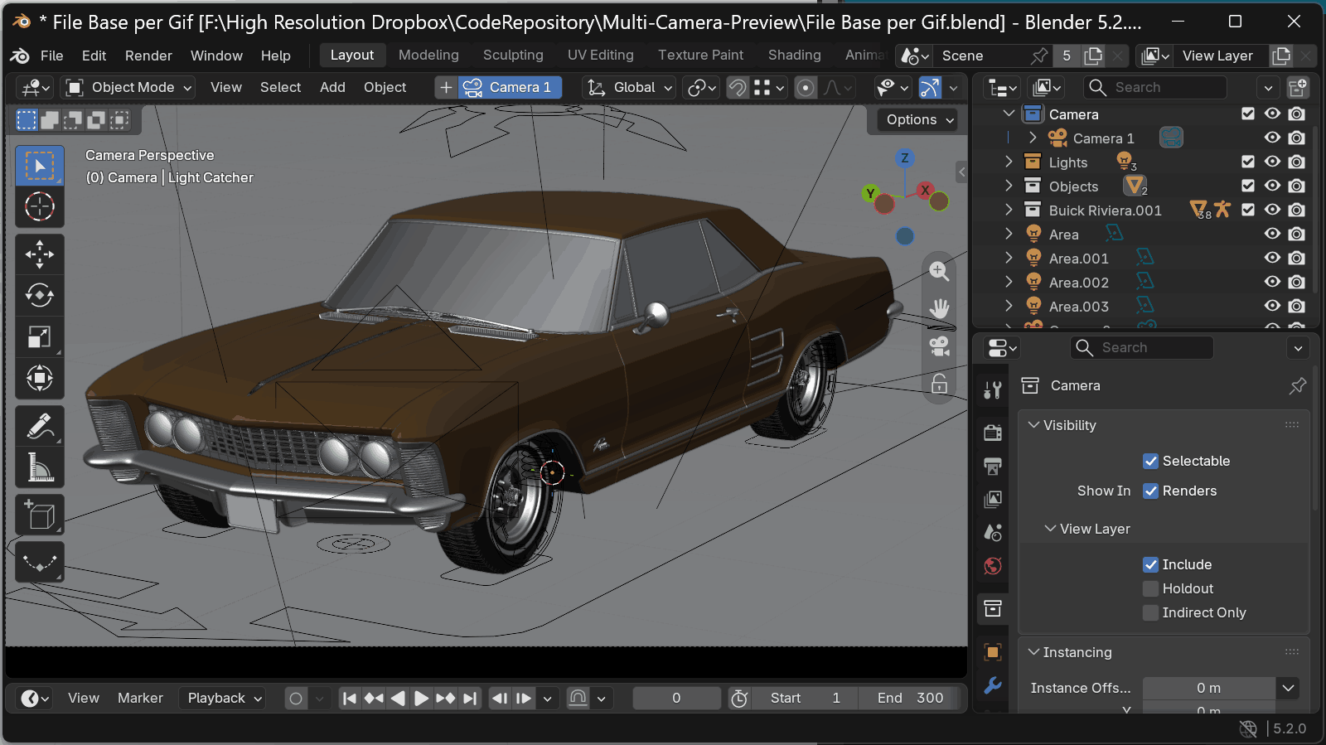
Task: Uncheck the Include checkbox under View Layer
Action: [x=1150, y=564]
